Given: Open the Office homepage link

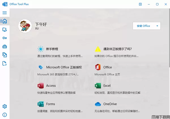Looking at the screenshot, I should [x=108, y=67].
